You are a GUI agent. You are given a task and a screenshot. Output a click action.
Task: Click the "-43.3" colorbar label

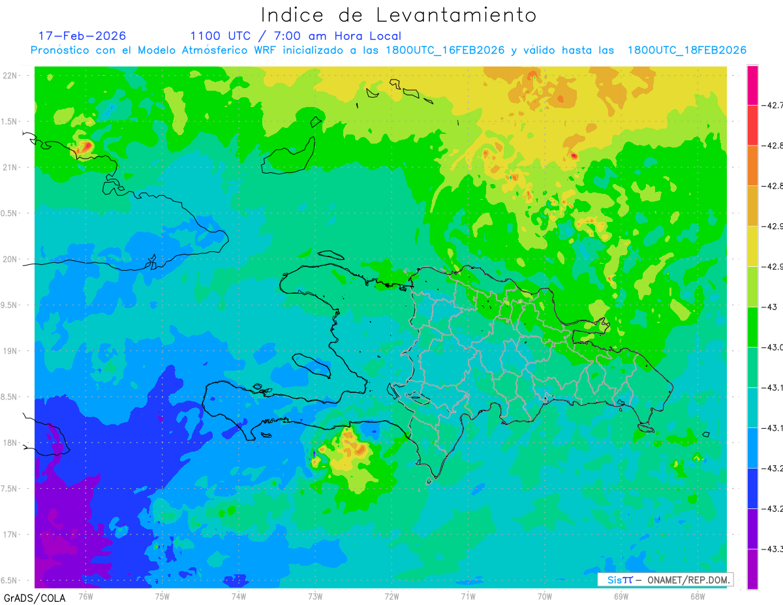772,549
